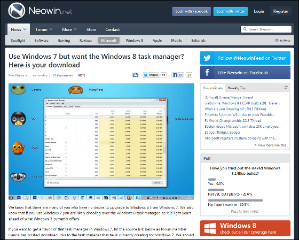Open the Contact page
299x240 pixels.
113,29
